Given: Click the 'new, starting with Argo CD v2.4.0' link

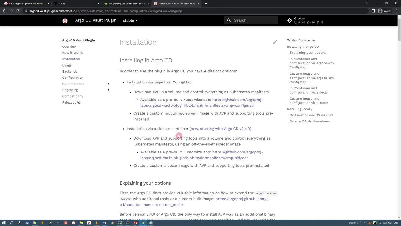Looking at the screenshot, I should [x=220, y=129].
